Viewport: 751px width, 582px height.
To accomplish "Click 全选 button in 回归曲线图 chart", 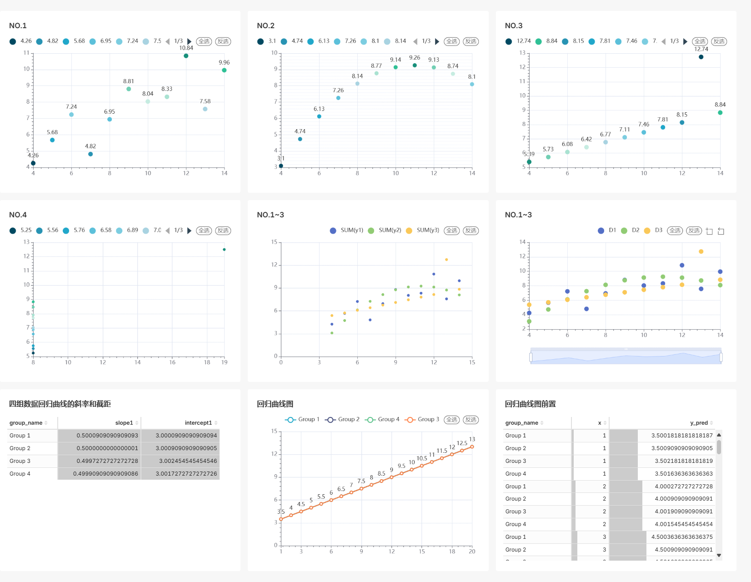I will tap(451, 420).
